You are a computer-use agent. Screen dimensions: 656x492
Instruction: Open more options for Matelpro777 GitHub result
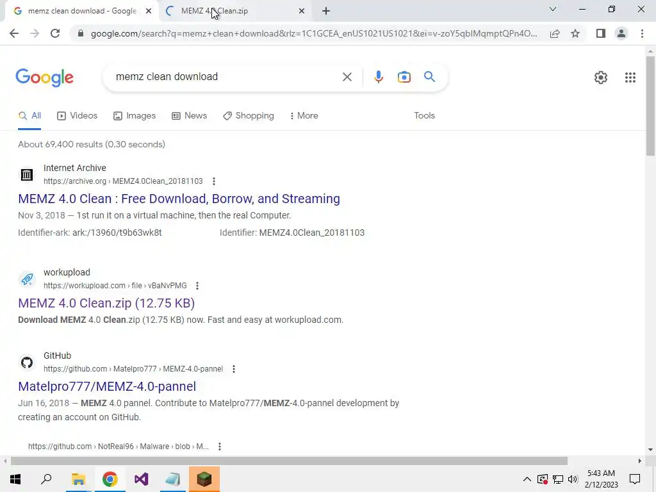click(233, 369)
